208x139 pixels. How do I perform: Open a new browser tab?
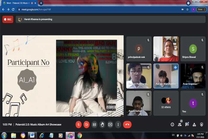[x=41, y=3]
